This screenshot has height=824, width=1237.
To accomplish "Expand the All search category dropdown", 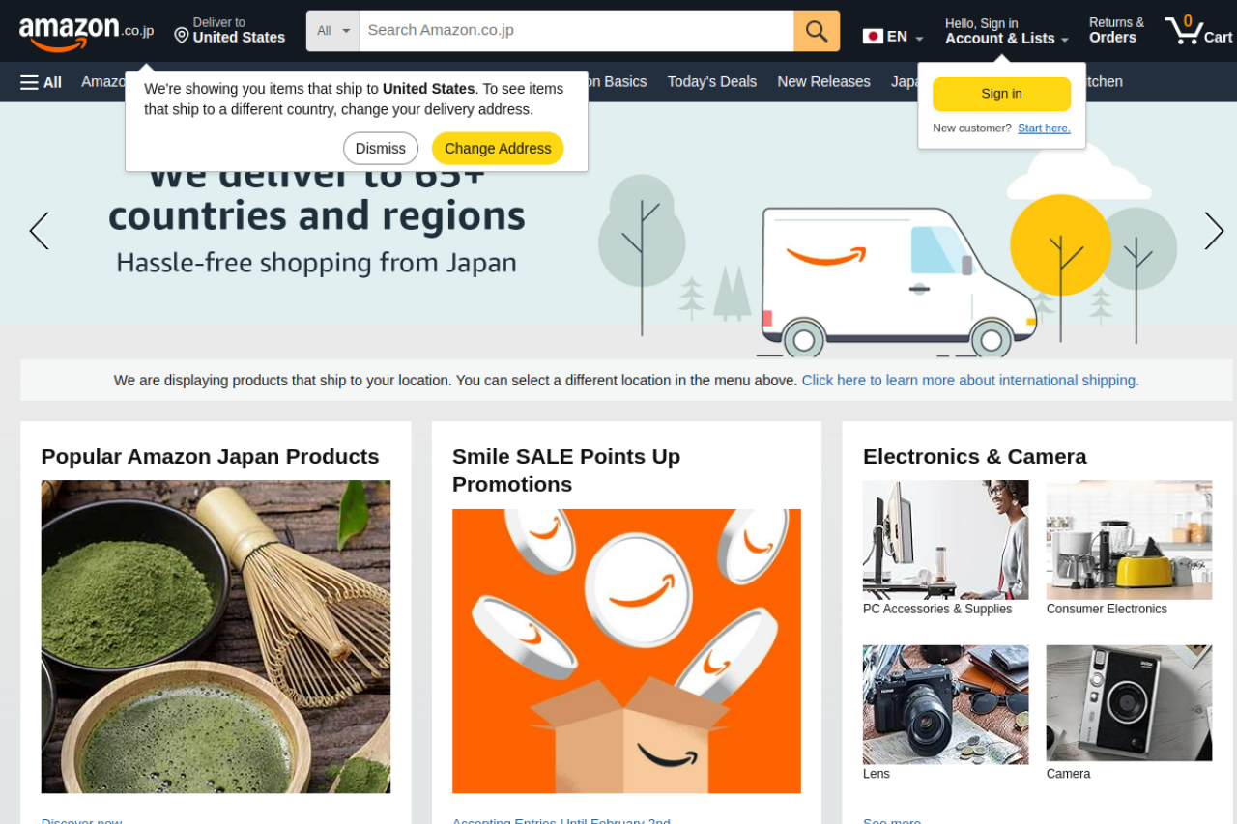I will [x=332, y=31].
